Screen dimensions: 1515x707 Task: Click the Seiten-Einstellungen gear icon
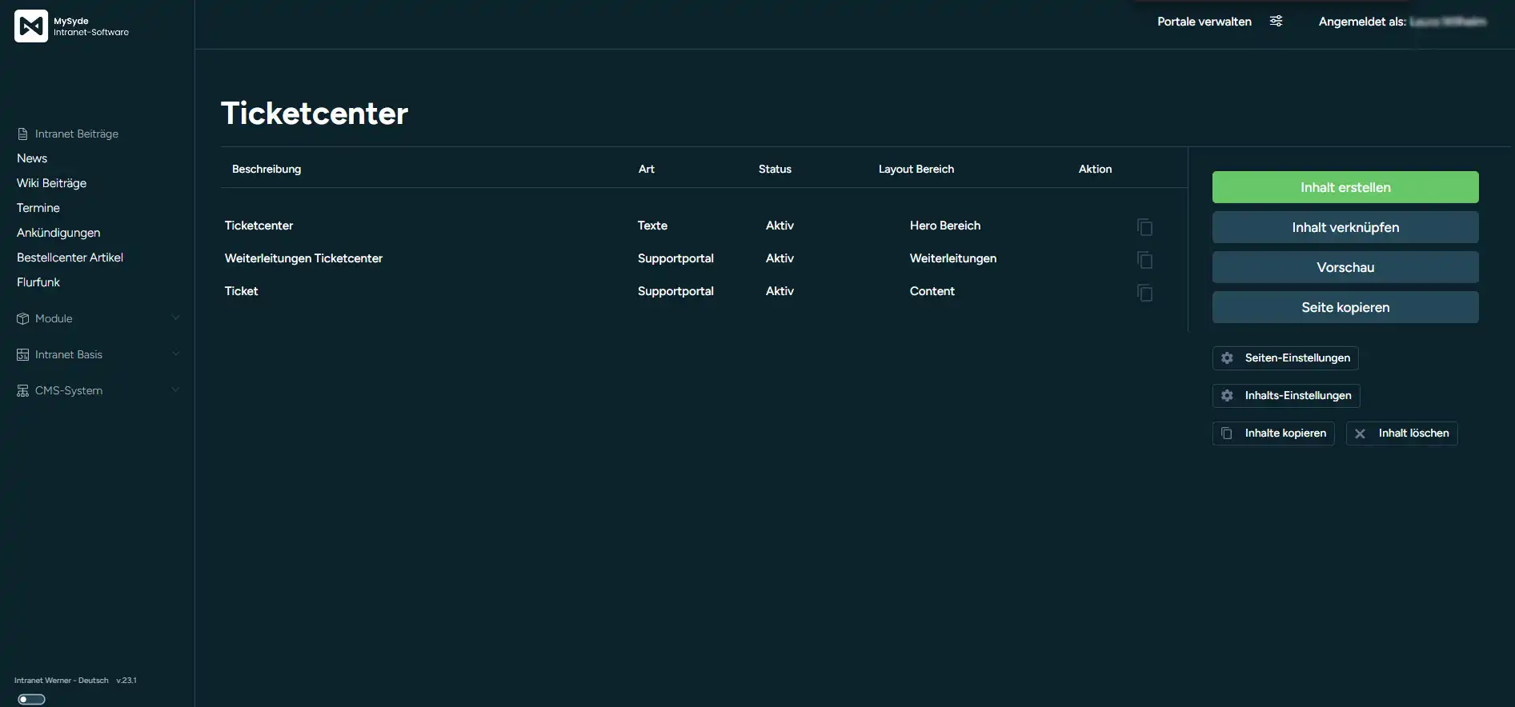[1227, 357]
